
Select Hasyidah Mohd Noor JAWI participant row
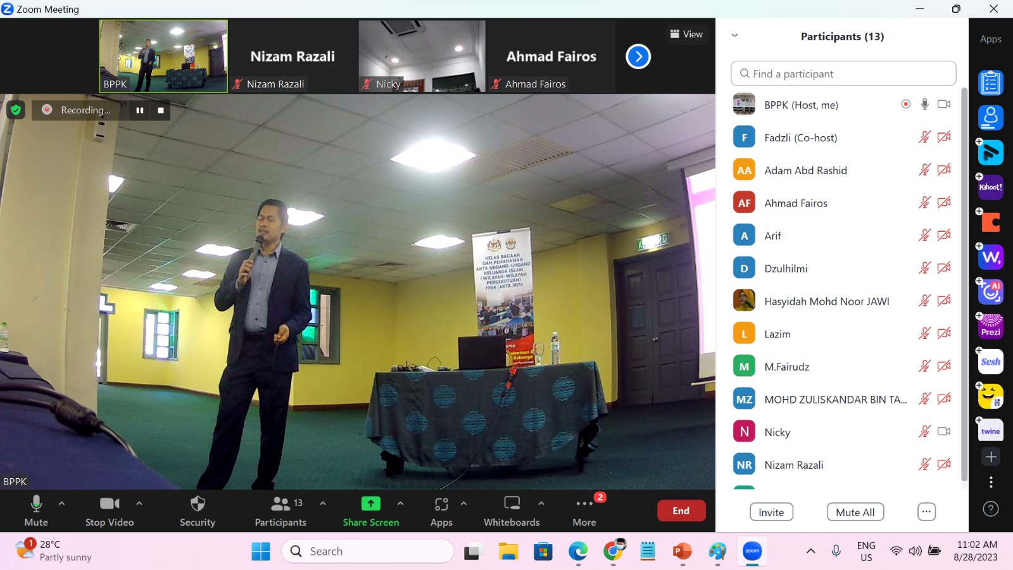[x=843, y=301]
